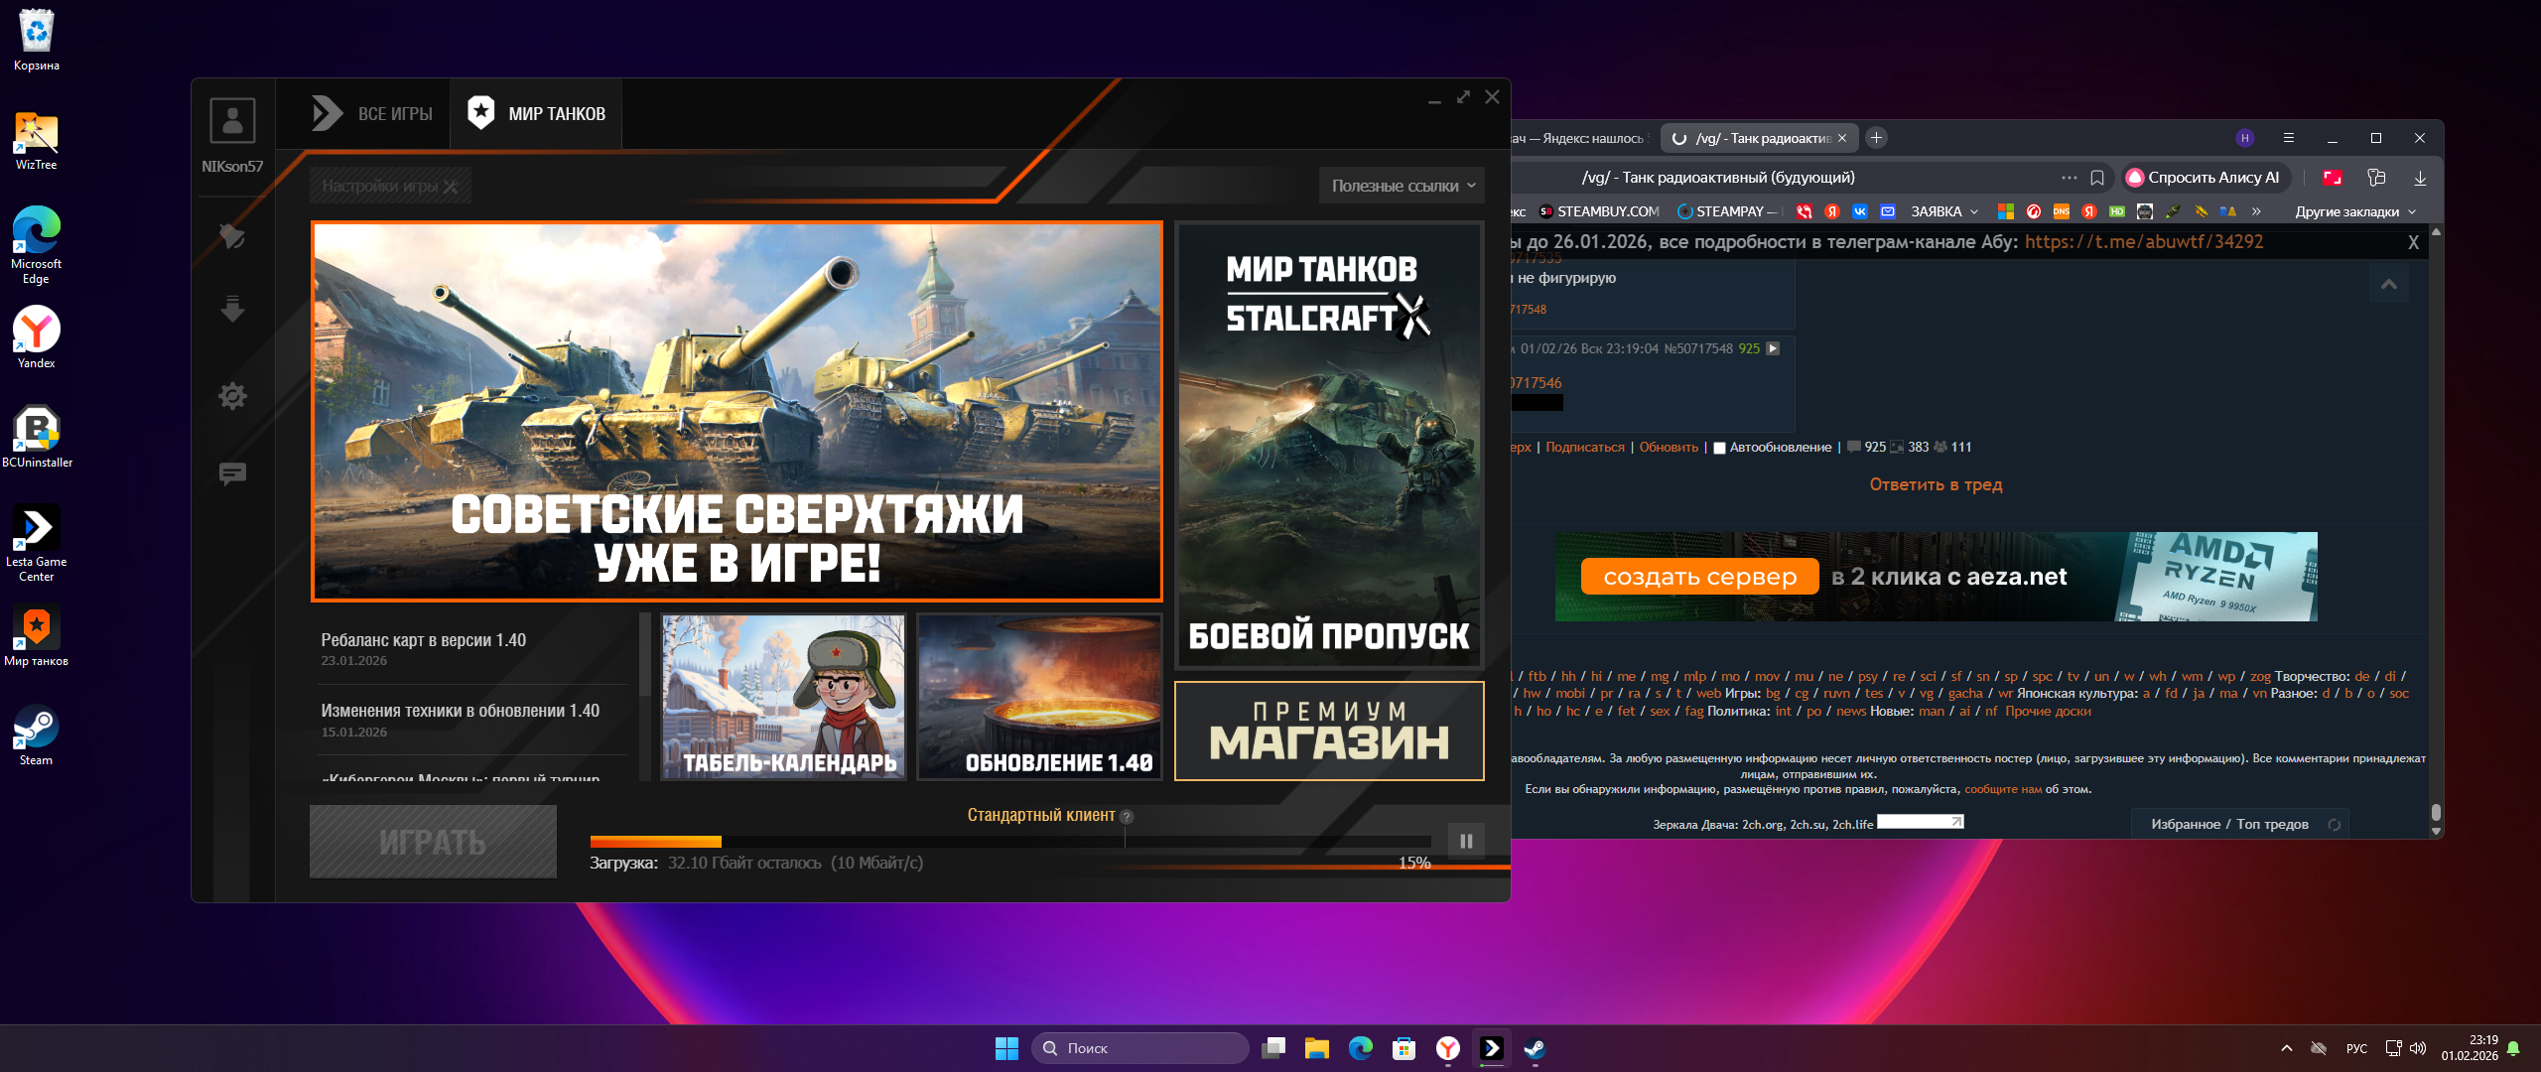The height and width of the screenshot is (1072, 2541).
Task: Open browser downloads arrow icon
Action: click(2420, 178)
